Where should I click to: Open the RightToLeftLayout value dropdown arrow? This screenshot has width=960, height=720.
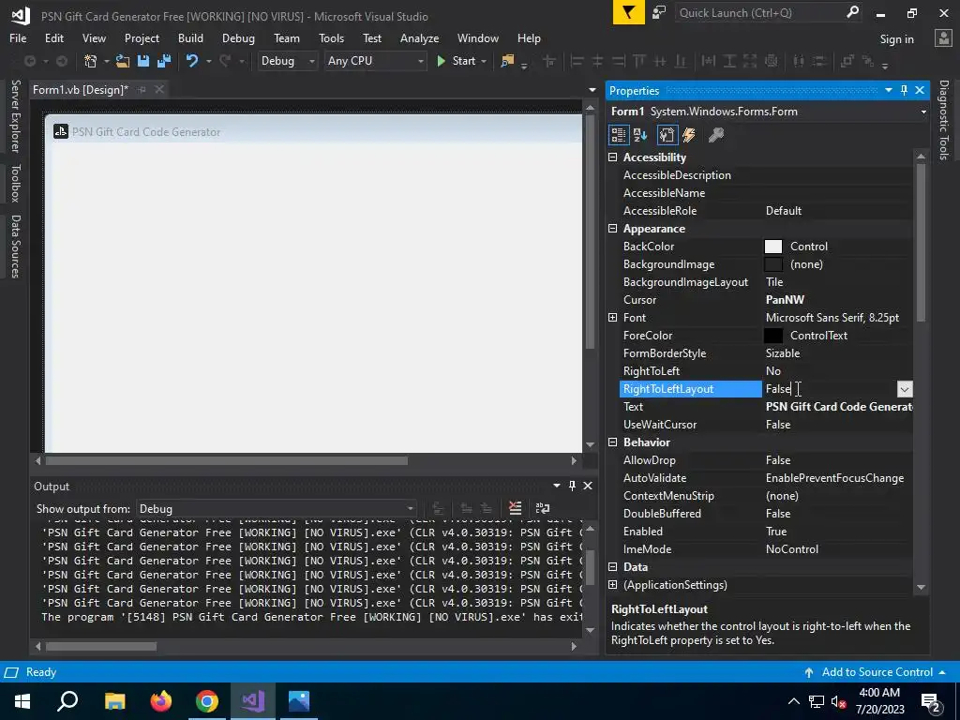905,389
